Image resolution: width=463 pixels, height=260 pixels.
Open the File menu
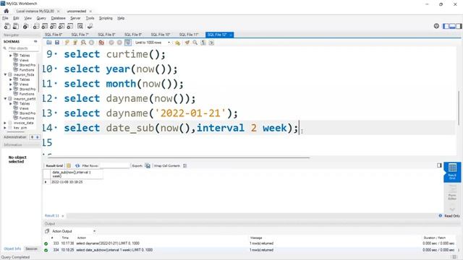pos(5,18)
